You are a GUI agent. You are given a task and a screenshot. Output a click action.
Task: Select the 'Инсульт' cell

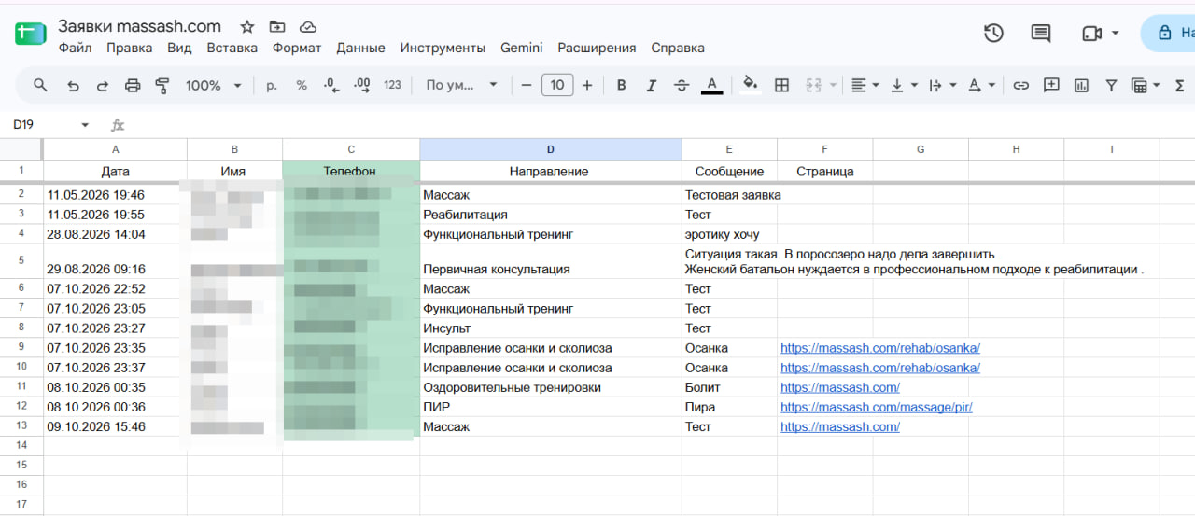click(x=551, y=328)
